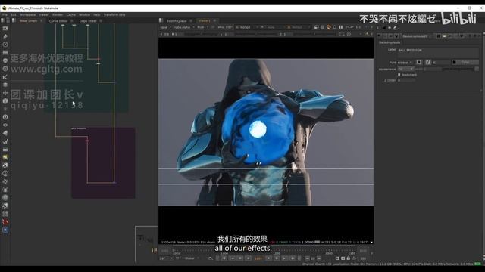Toggle italic font for backdrop label

coord(427,62)
